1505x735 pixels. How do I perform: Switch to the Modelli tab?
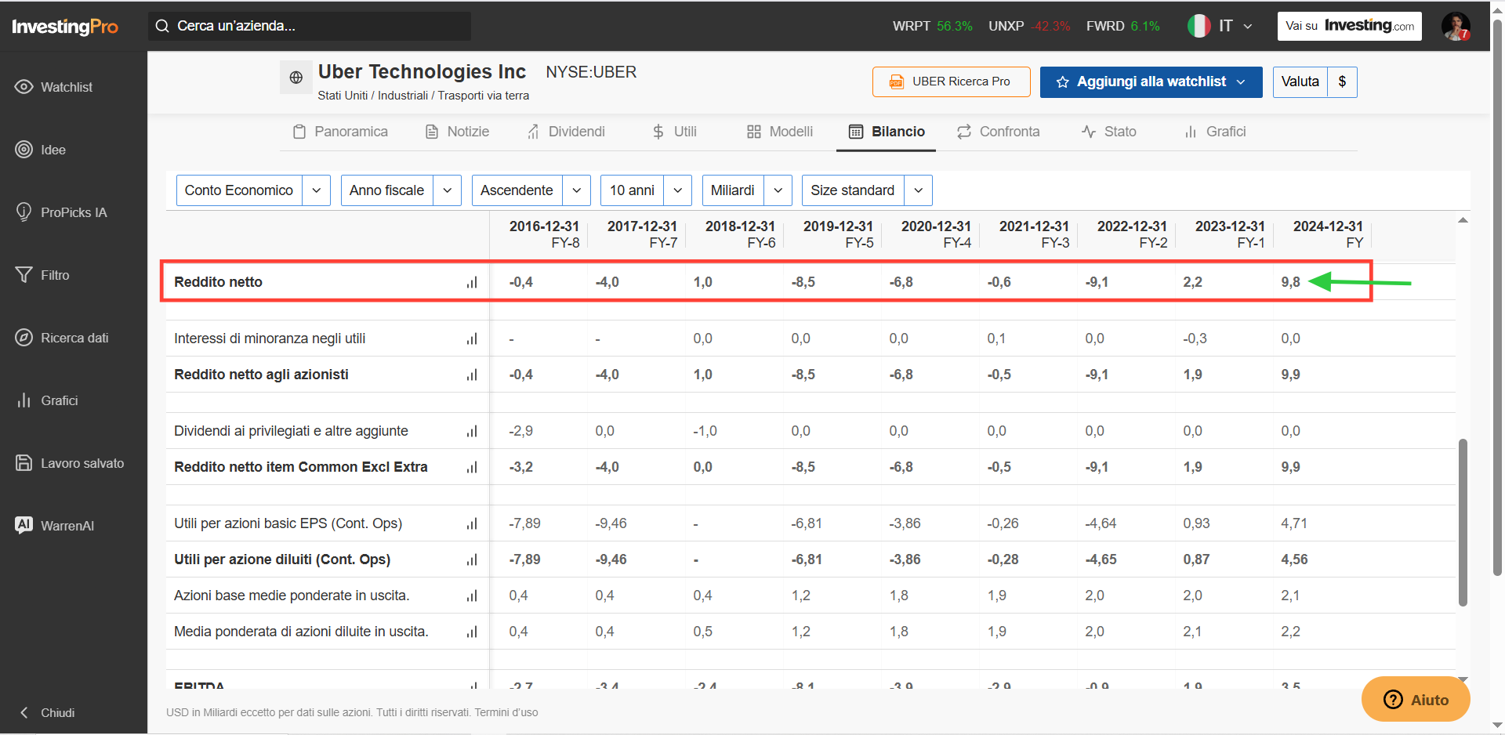pyautogui.click(x=780, y=132)
